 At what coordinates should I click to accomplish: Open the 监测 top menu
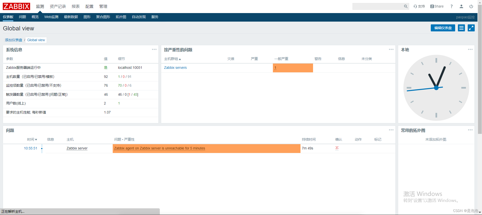click(40, 7)
